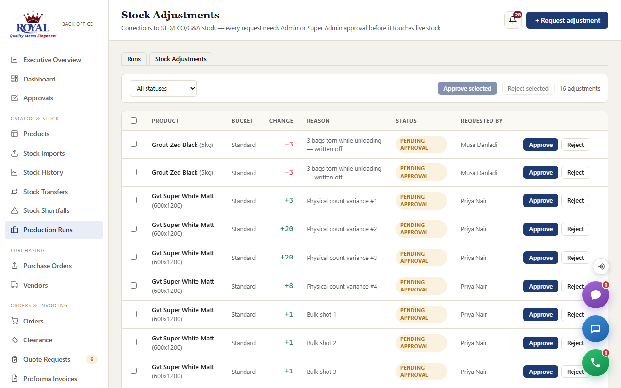Switch to the Runs tab

coord(134,59)
